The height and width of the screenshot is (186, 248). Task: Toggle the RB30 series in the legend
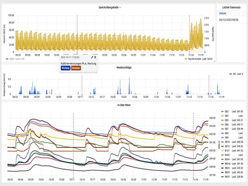(227, 177)
